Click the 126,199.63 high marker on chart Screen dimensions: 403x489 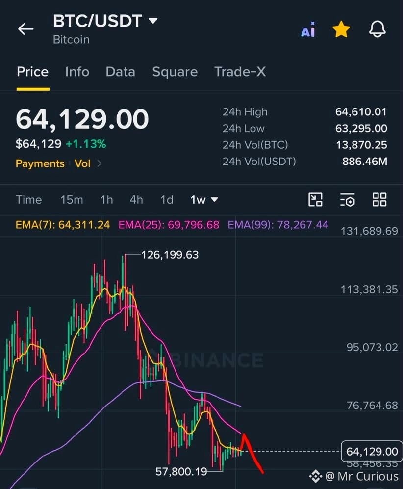point(170,255)
